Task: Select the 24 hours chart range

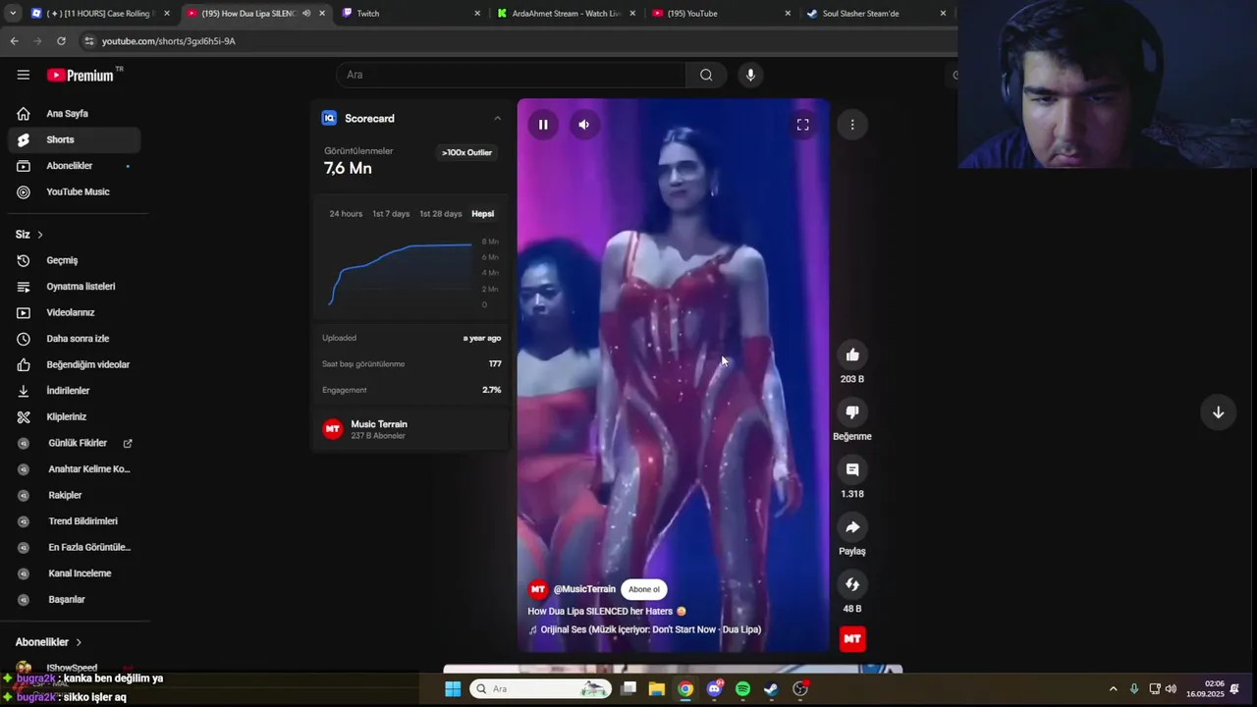Action: tap(346, 214)
